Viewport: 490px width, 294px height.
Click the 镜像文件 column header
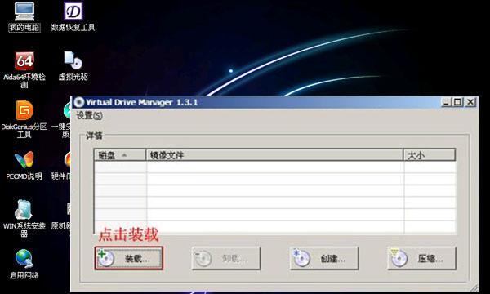tap(274, 155)
